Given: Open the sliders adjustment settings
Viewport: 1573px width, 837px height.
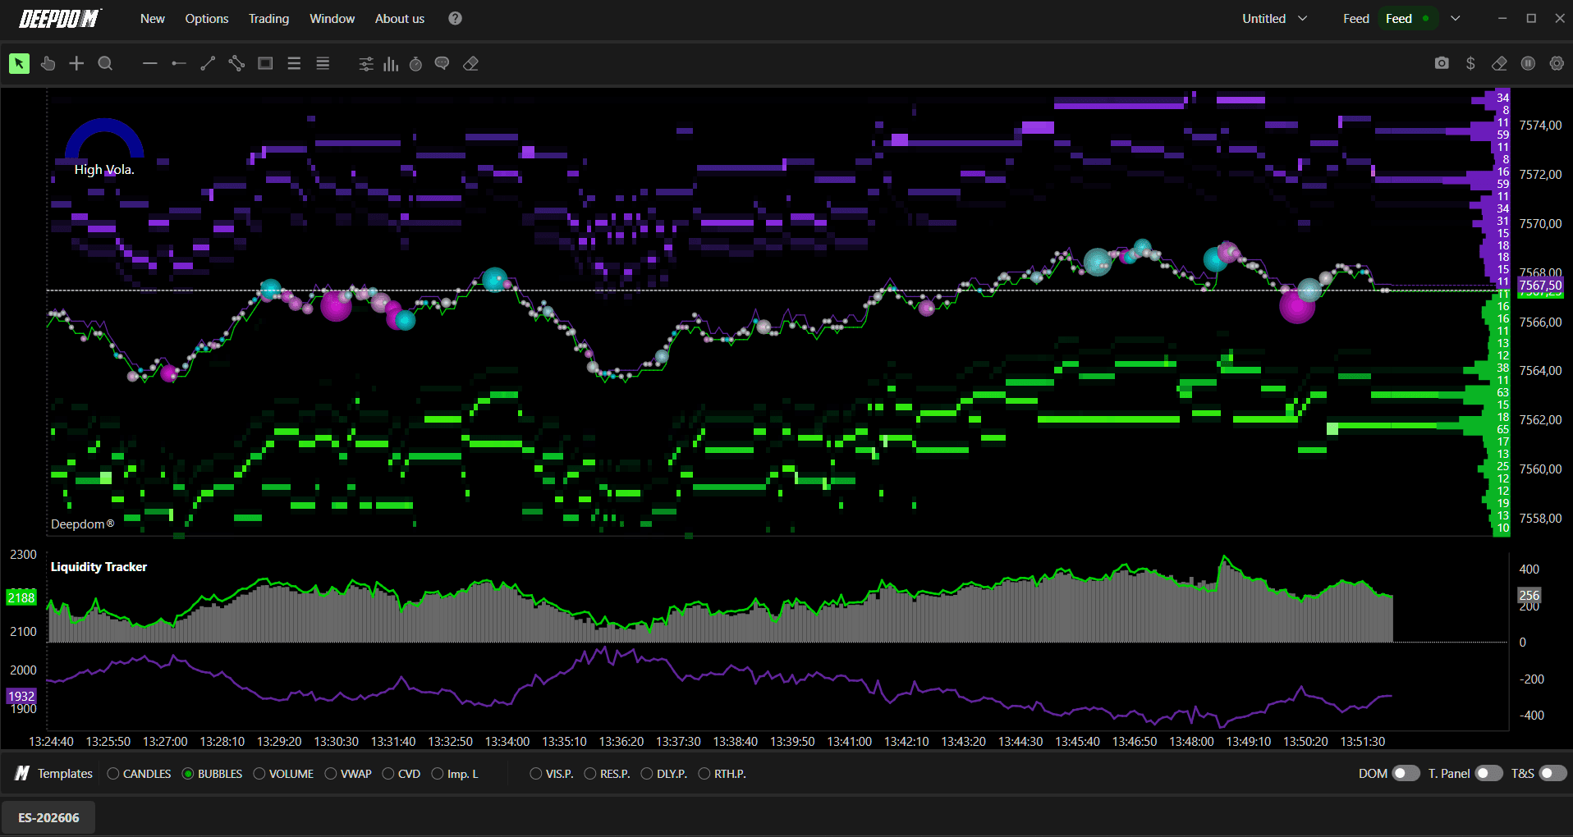Looking at the screenshot, I should [x=366, y=63].
